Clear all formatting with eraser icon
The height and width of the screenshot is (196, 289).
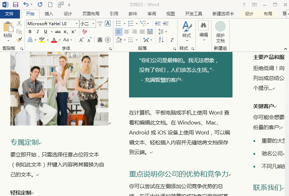pos(85,32)
